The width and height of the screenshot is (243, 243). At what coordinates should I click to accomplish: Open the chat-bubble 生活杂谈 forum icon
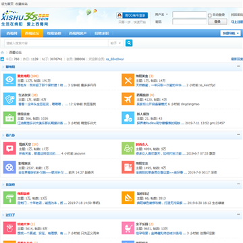tap(9, 99)
